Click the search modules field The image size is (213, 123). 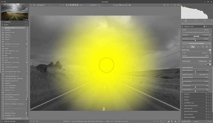(x=197, y=24)
